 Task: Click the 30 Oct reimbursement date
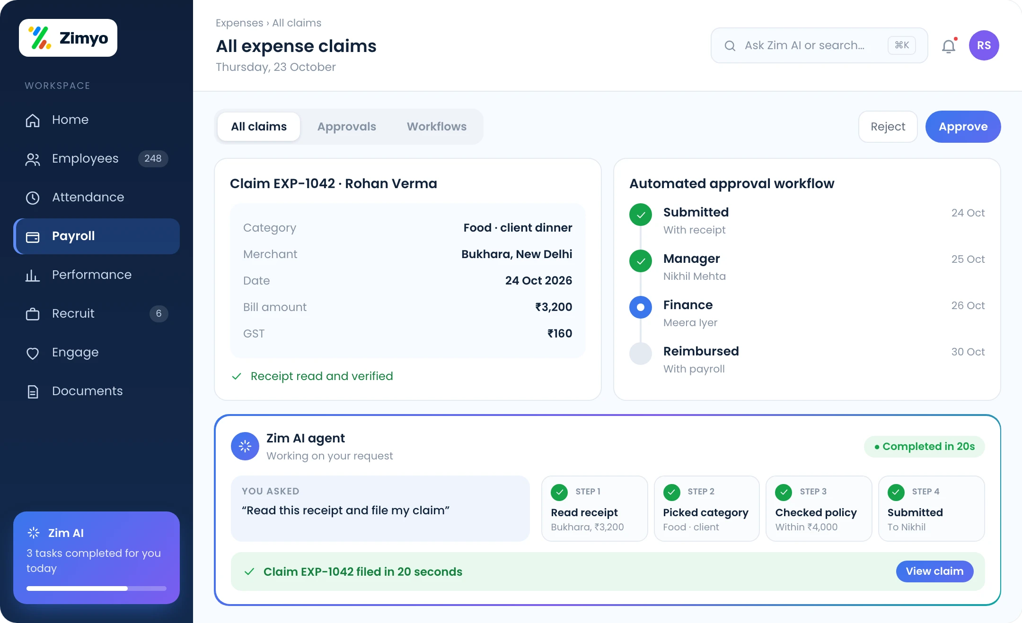(968, 352)
